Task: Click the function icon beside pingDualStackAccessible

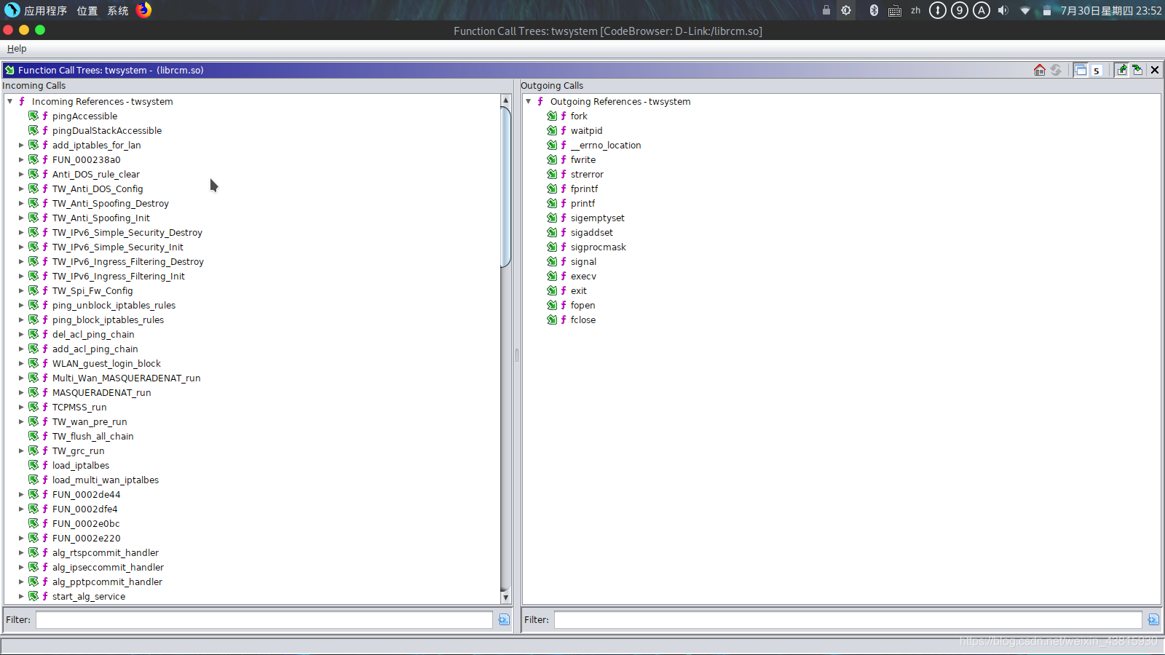Action: [45, 130]
